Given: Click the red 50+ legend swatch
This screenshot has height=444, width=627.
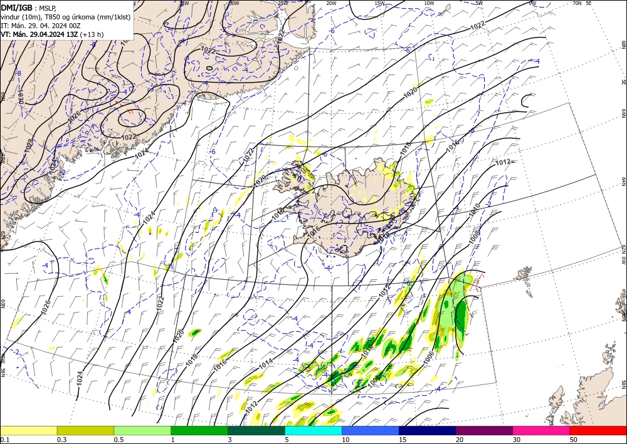Looking at the screenshot, I should click(598, 430).
